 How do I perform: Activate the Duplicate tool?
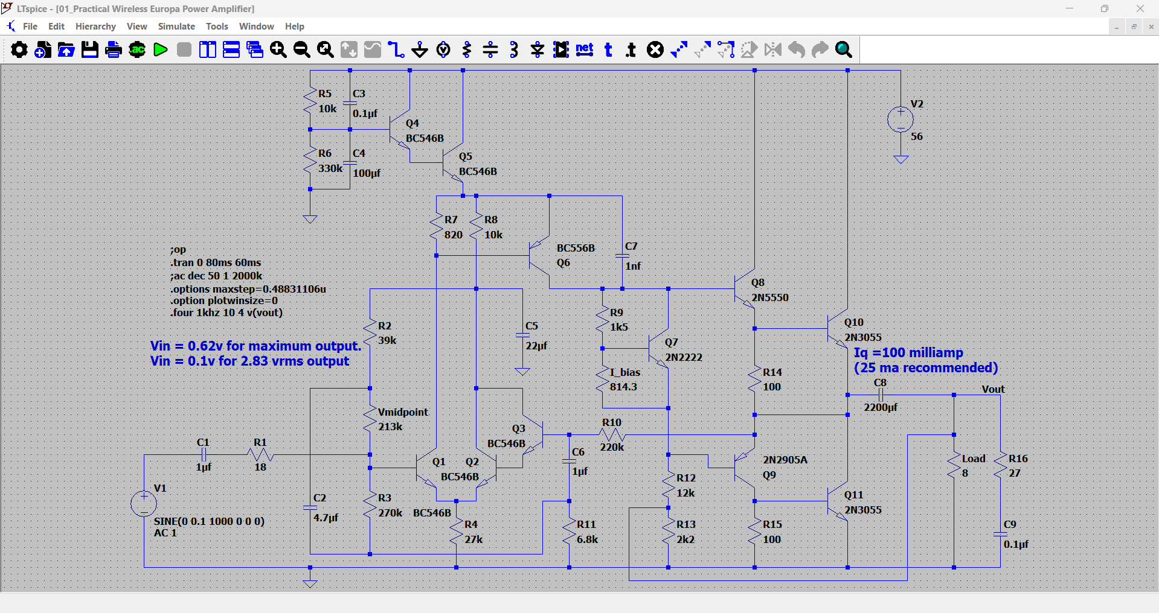679,49
